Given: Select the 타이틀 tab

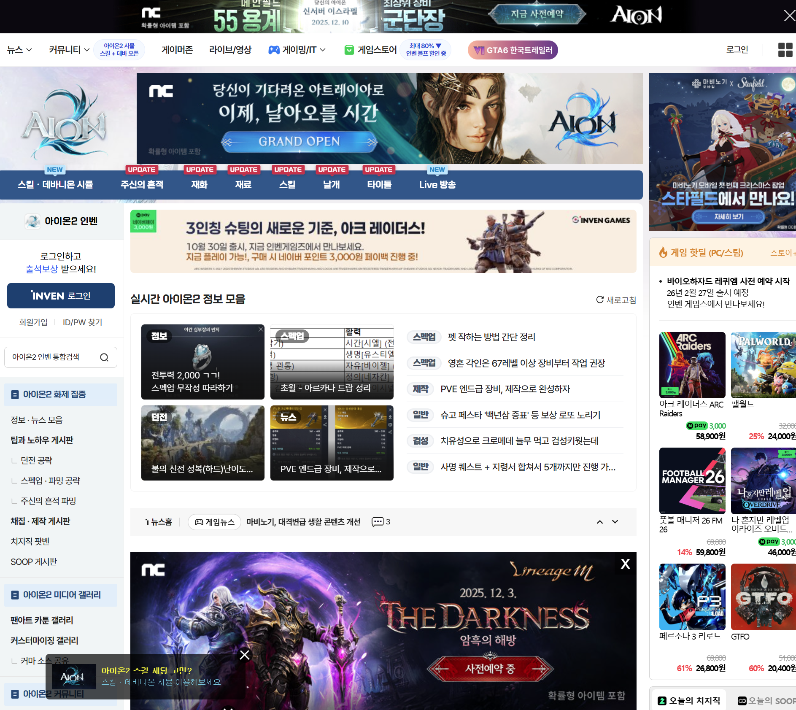Looking at the screenshot, I should (379, 184).
